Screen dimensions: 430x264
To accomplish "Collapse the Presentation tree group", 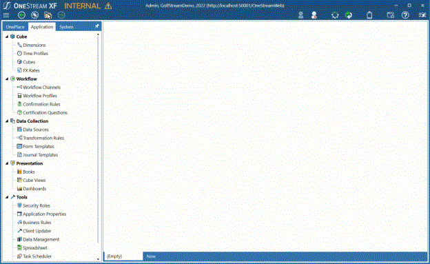I will (x=7, y=163).
